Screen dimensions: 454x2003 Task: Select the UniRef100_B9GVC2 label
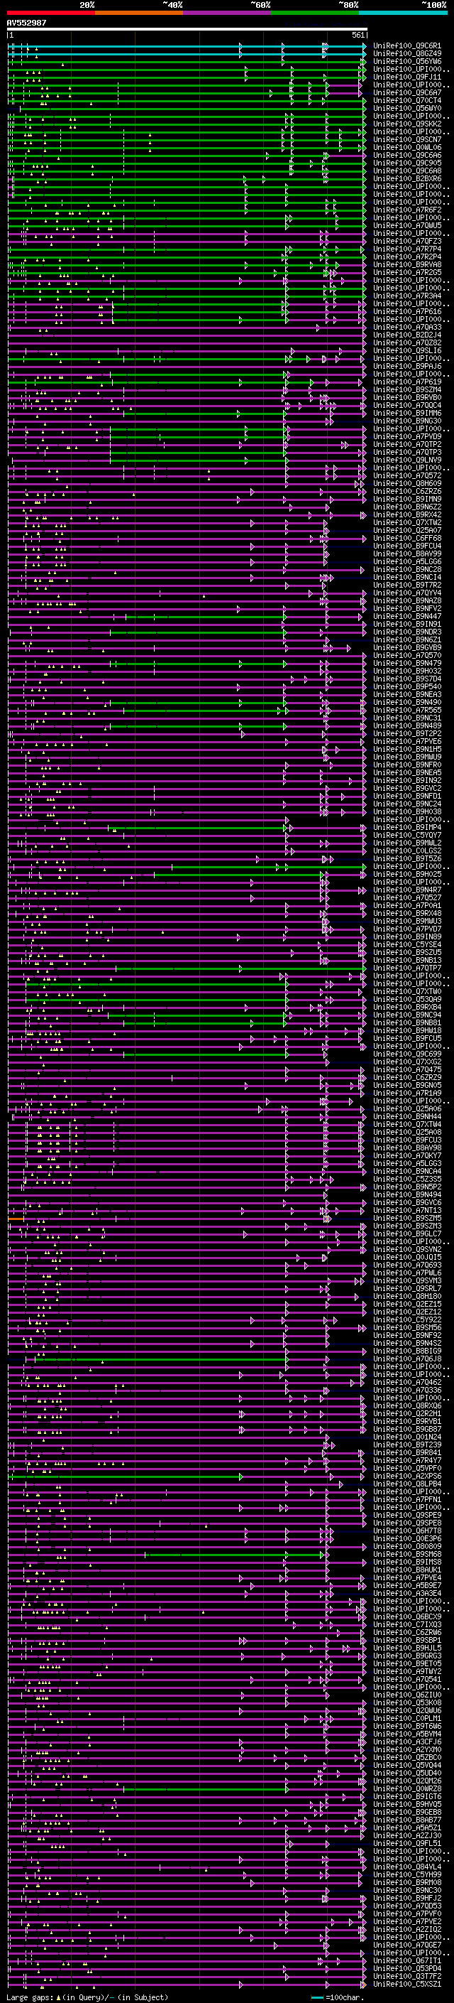click(x=407, y=789)
